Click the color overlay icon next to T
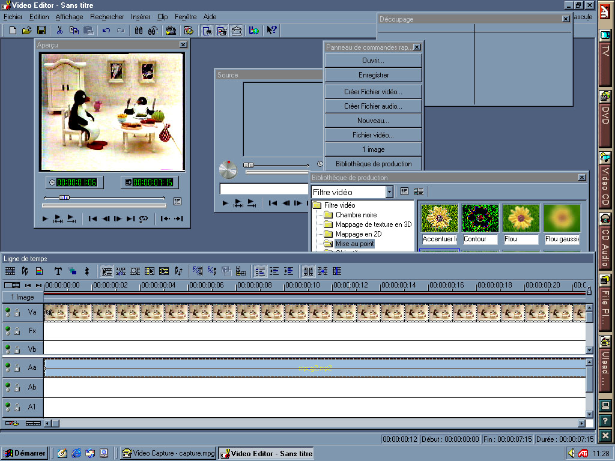This screenshot has height=461, width=615. click(72, 271)
